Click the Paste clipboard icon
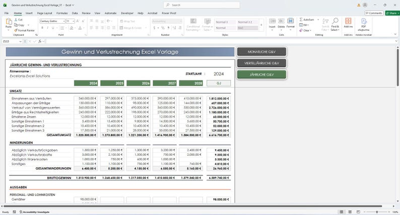 9,22
